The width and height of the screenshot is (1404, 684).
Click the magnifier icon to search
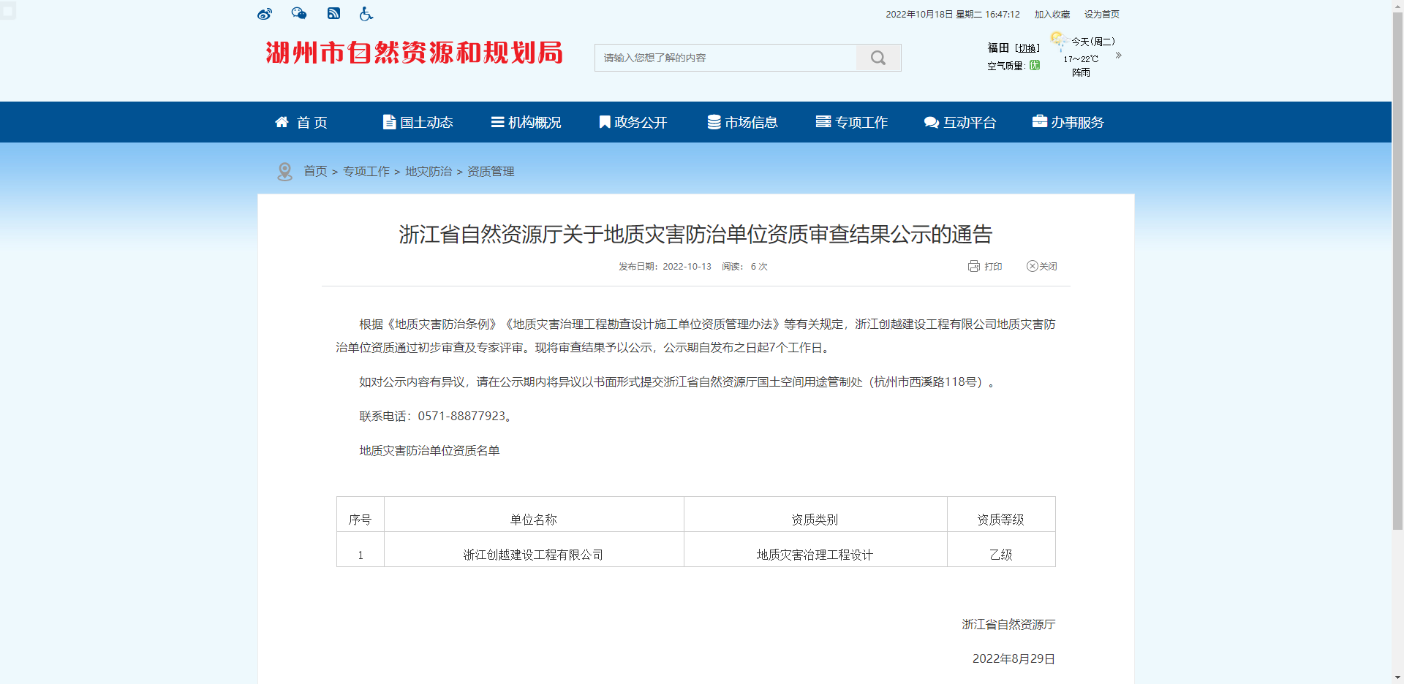877,57
